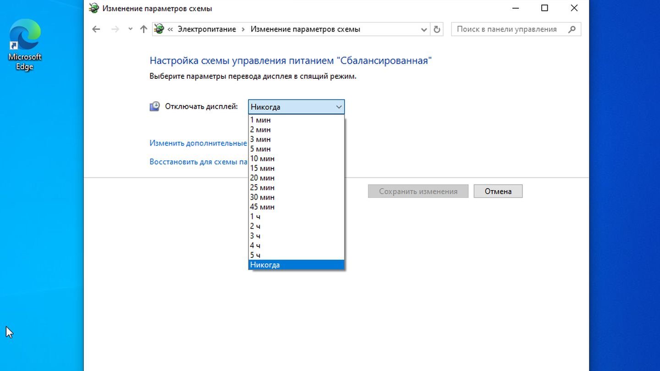Refresh the control panel page
This screenshot has height=371, width=660.
437,29
